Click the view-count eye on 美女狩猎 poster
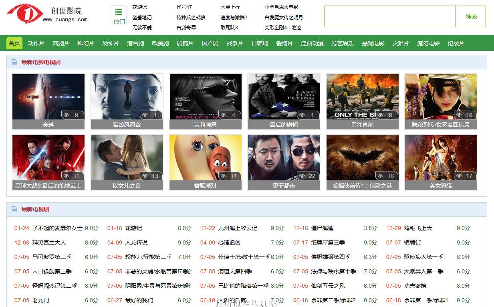Image resolution: width=494 pixels, height=307 pixels. [459, 176]
